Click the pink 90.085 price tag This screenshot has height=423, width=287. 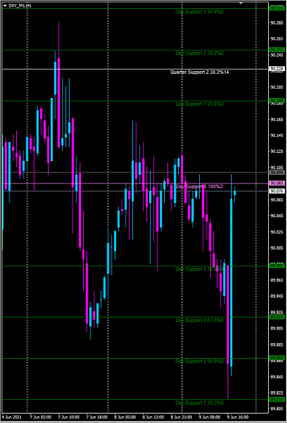tap(277, 183)
